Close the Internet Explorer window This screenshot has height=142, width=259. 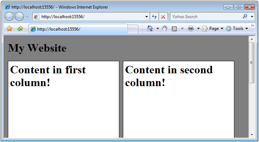250,7
